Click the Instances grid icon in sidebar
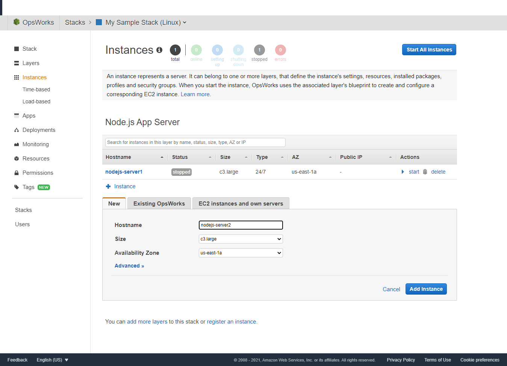 pos(17,77)
